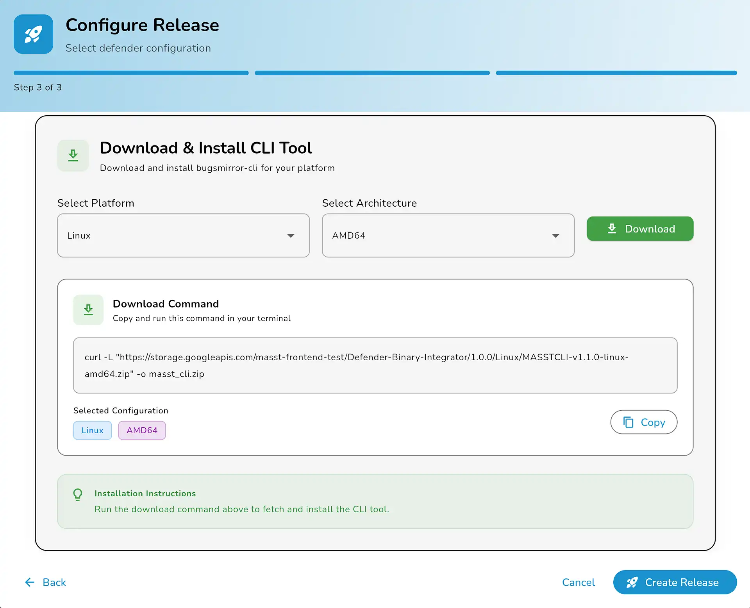Click the arrow of the Platform dropdown
The image size is (750, 608).
click(291, 236)
